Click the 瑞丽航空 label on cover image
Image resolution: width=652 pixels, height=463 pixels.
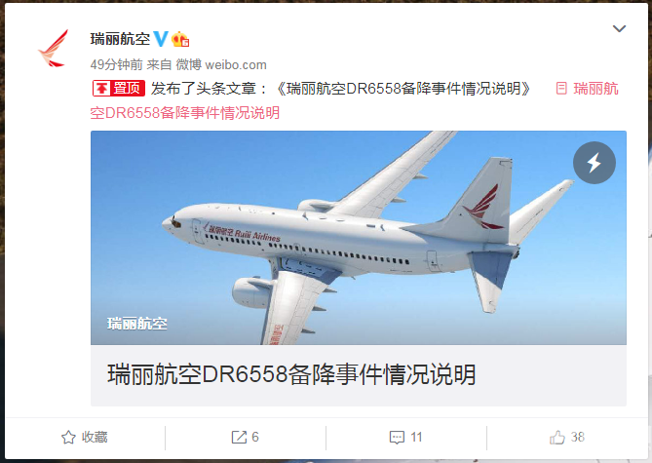point(136,324)
